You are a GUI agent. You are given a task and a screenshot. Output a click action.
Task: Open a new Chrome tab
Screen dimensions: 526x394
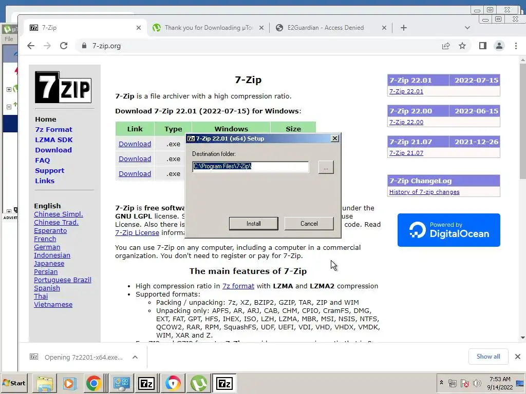404,28
